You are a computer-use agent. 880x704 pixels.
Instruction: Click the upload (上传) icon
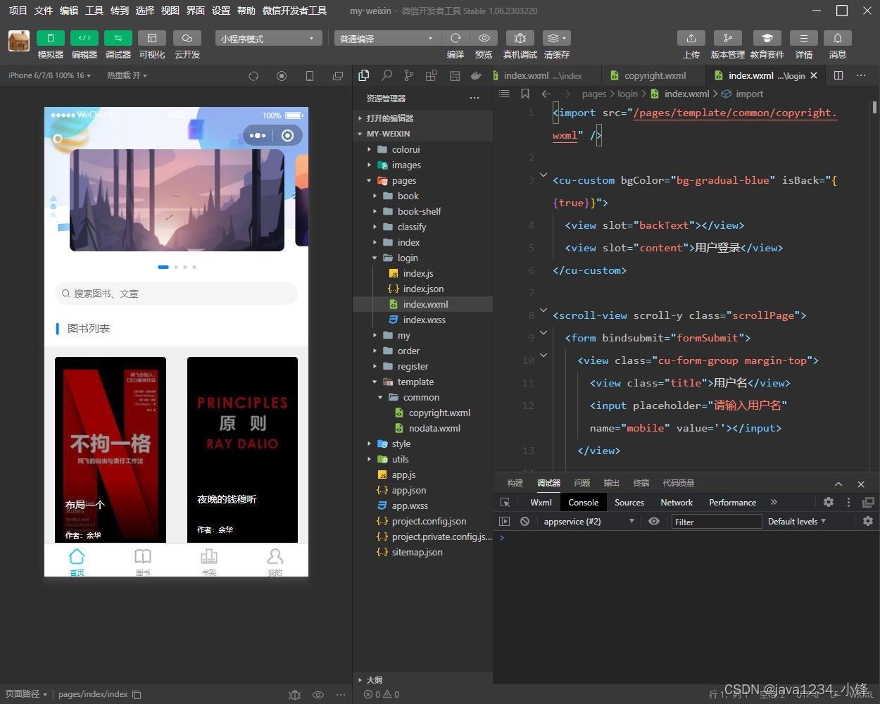coord(691,38)
